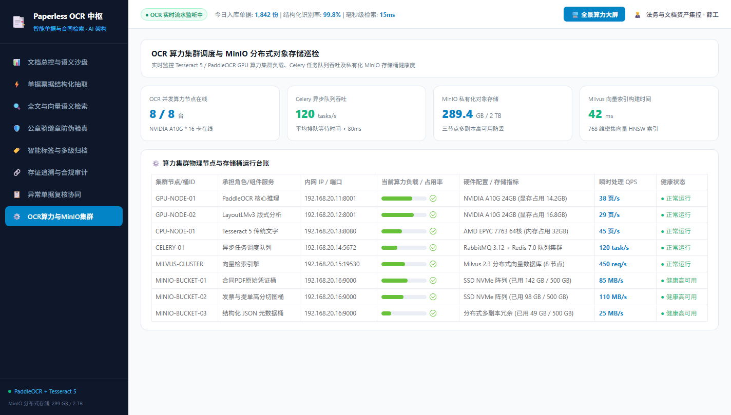This screenshot has height=415, width=731.
Task: Click the 毫秒级检索 15ms statistic
Action: click(x=370, y=15)
